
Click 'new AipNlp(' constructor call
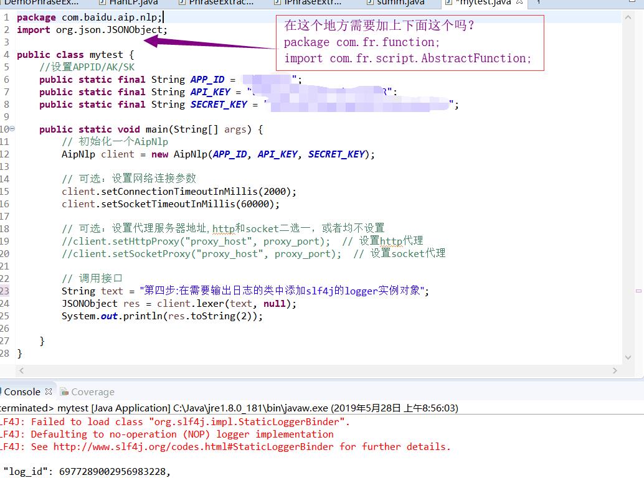pos(182,154)
